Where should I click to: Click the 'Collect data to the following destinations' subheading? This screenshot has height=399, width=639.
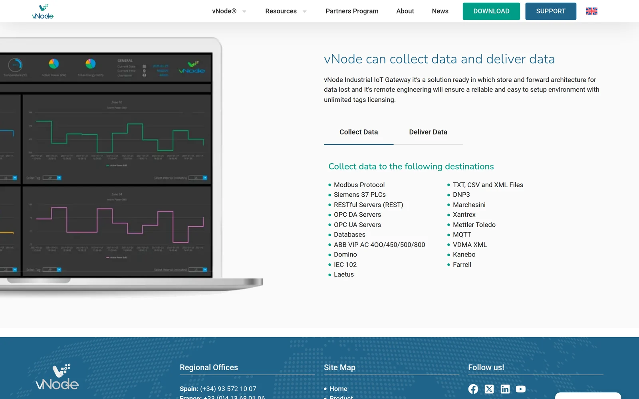[411, 166]
